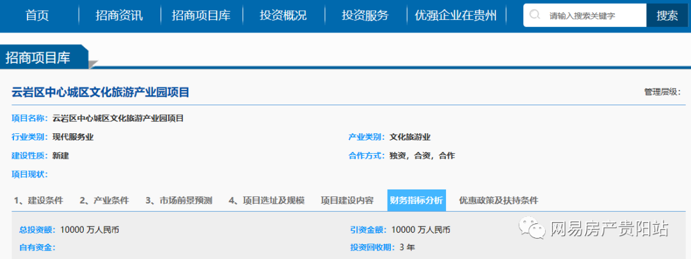Select 投资概况 in the navigation bar
691x259 pixels.
[x=283, y=16]
